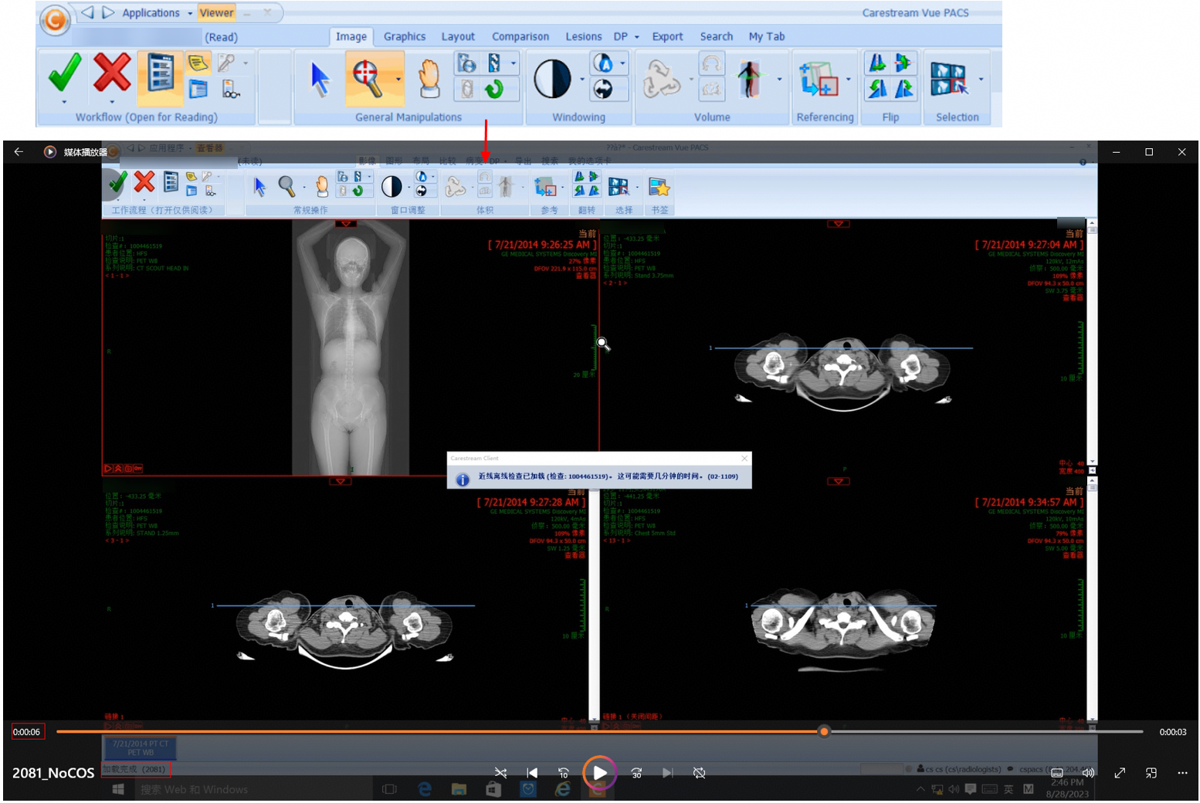Open the media player's more options ellipsis
This screenshot has height=803, width=1200.
tap(1182, 773)
